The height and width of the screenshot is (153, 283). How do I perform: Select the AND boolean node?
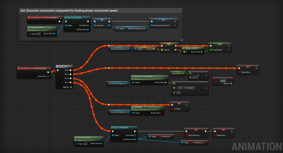223,81
